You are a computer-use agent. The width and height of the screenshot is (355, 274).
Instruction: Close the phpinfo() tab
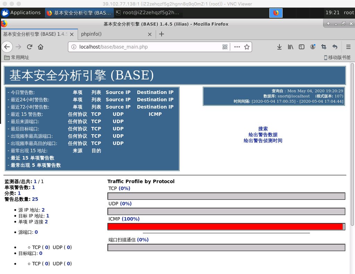150,34
